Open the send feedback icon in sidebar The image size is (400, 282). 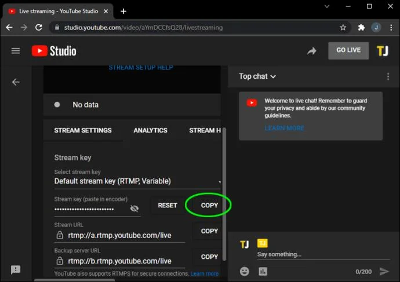pyautogui.click(x=16, y=269)
